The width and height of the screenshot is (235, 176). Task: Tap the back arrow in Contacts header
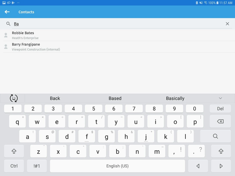coord(7,12)
